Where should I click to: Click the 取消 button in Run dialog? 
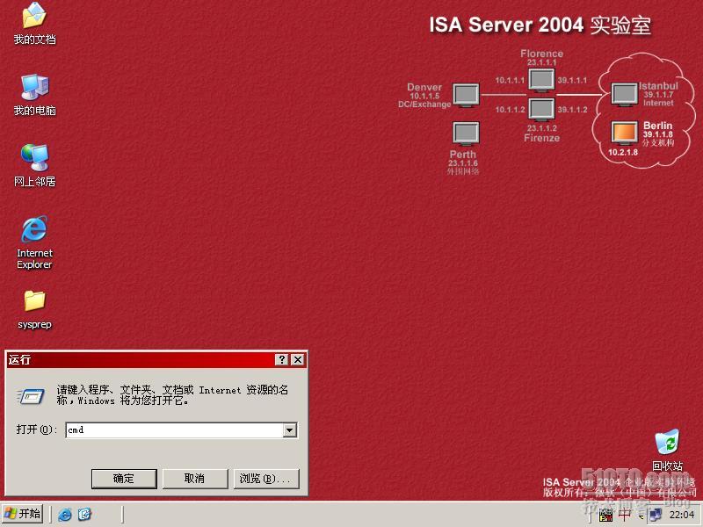point(194,479)
